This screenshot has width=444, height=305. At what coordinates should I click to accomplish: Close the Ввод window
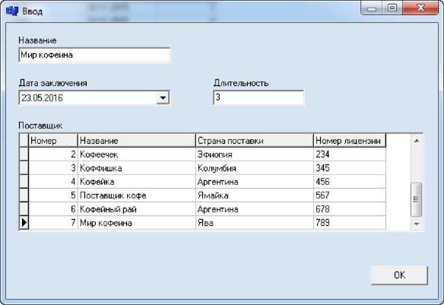[x=421, y=8]
